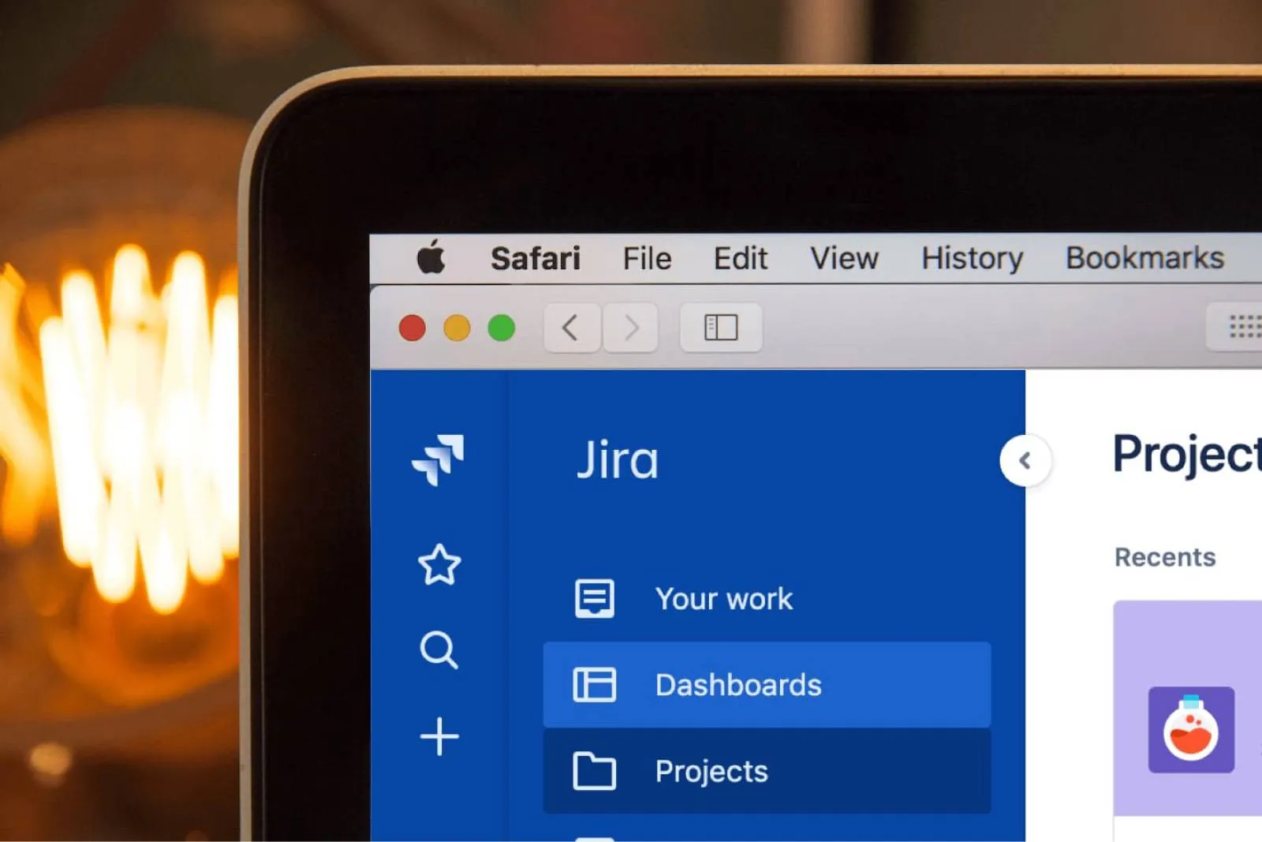Viewport: 1262px width, 842px height.
Task: Collapse the Jira navigation with the chevron
Action: (x=1025, y=460)
